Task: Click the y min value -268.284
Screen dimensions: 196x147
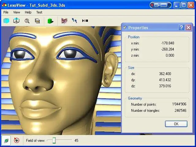Action: 168,49
